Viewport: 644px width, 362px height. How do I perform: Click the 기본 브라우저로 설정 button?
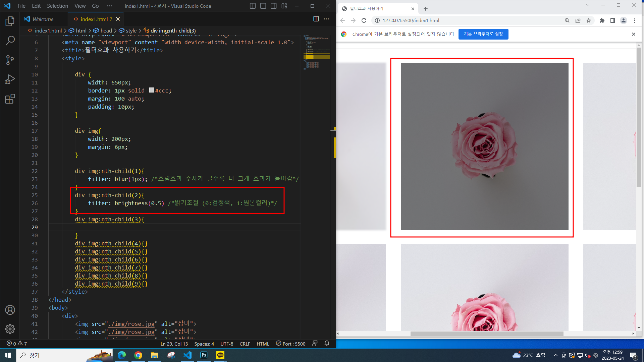[x=483, y=34]
